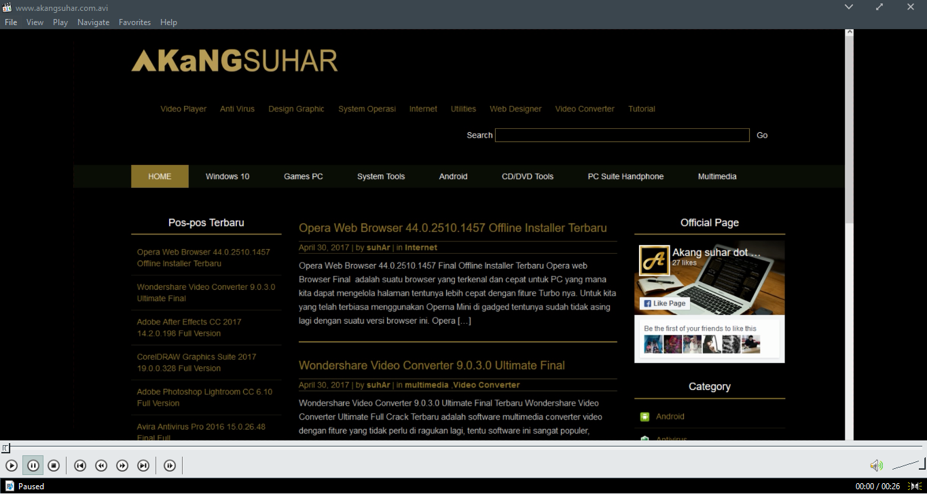This screenshot has width=927, height=494.
Task: Skip to previous track with the bar-arrow icon
Action: (x=80, y=465)
